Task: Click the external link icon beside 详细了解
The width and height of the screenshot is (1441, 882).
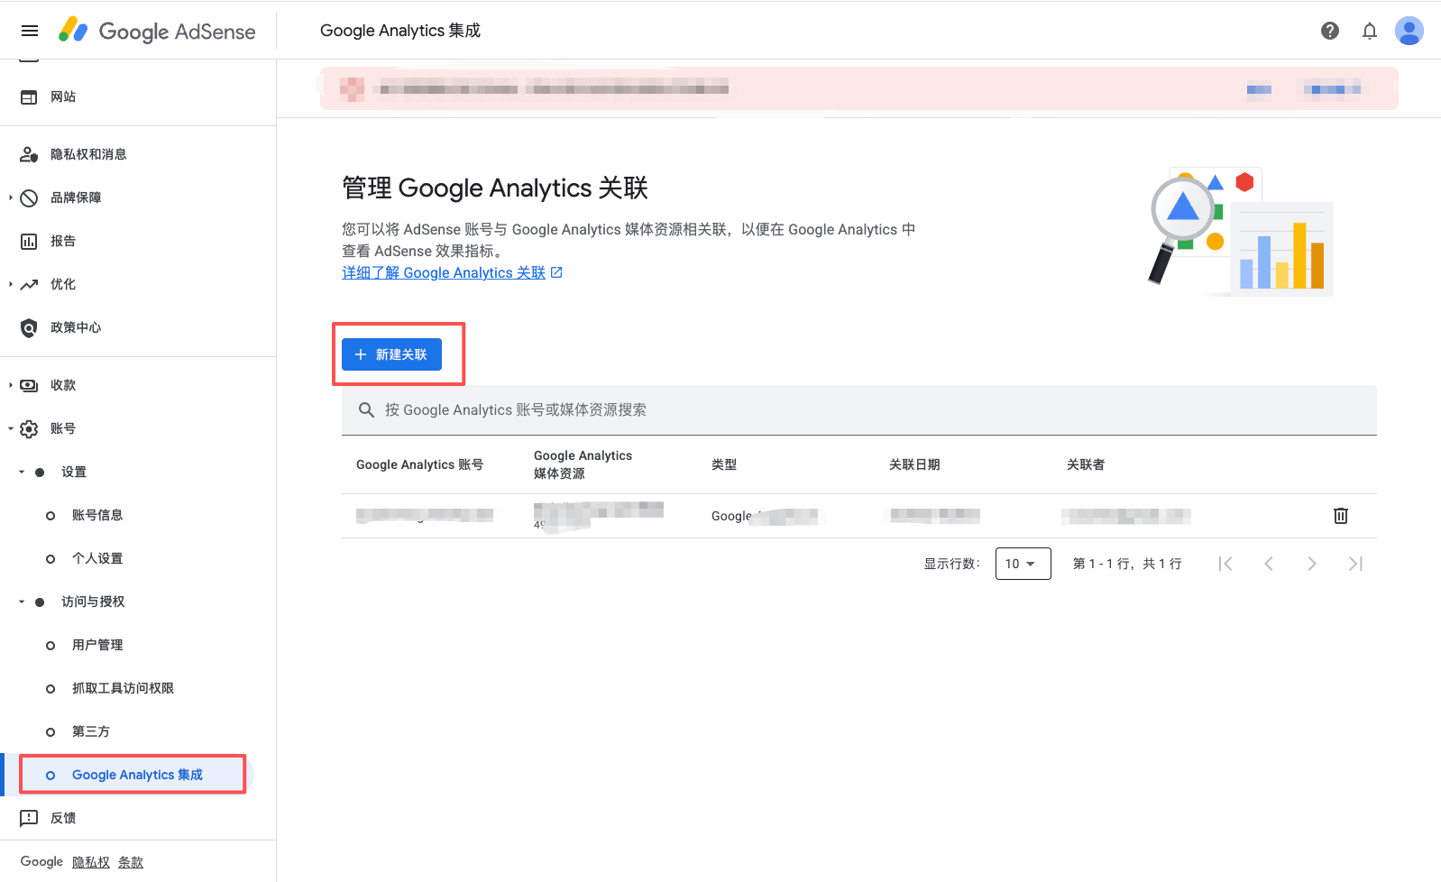Action: pos(556,272)
